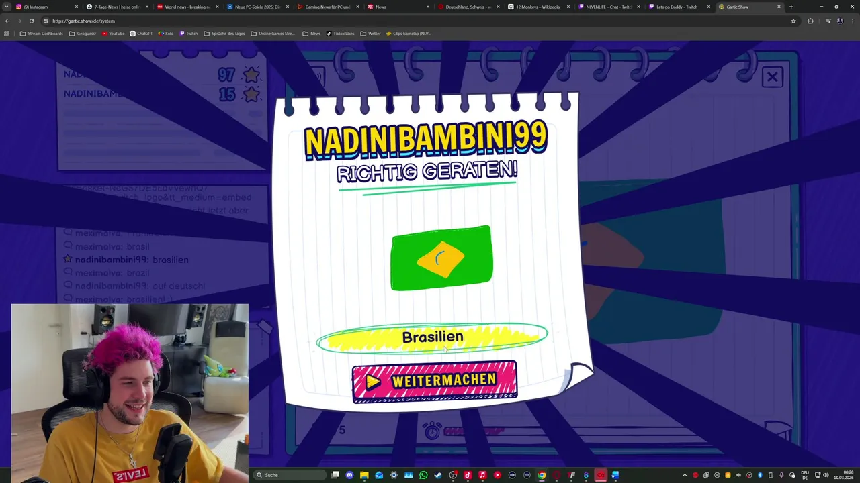
Task: Switch the DEU keyboard language indicator
Action: [x=805, y=475]
